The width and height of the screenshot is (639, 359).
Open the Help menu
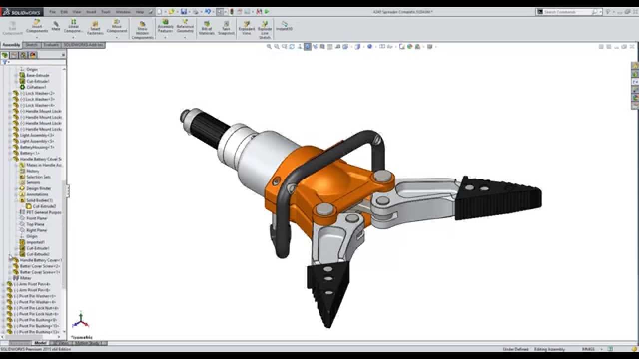click(x=140, y=11)
